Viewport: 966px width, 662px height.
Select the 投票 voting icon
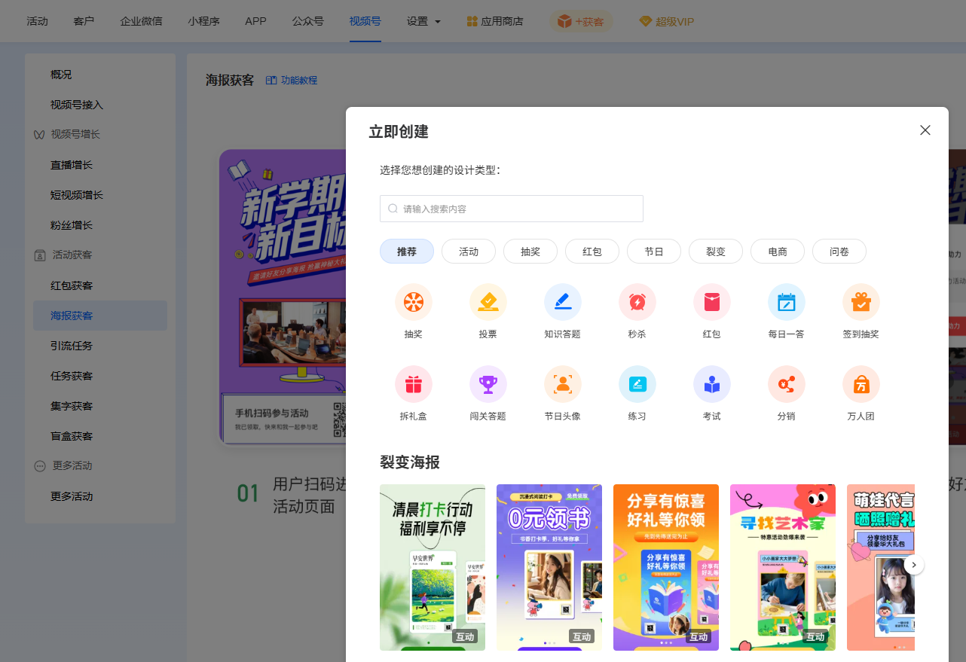(x=488, y=302)
